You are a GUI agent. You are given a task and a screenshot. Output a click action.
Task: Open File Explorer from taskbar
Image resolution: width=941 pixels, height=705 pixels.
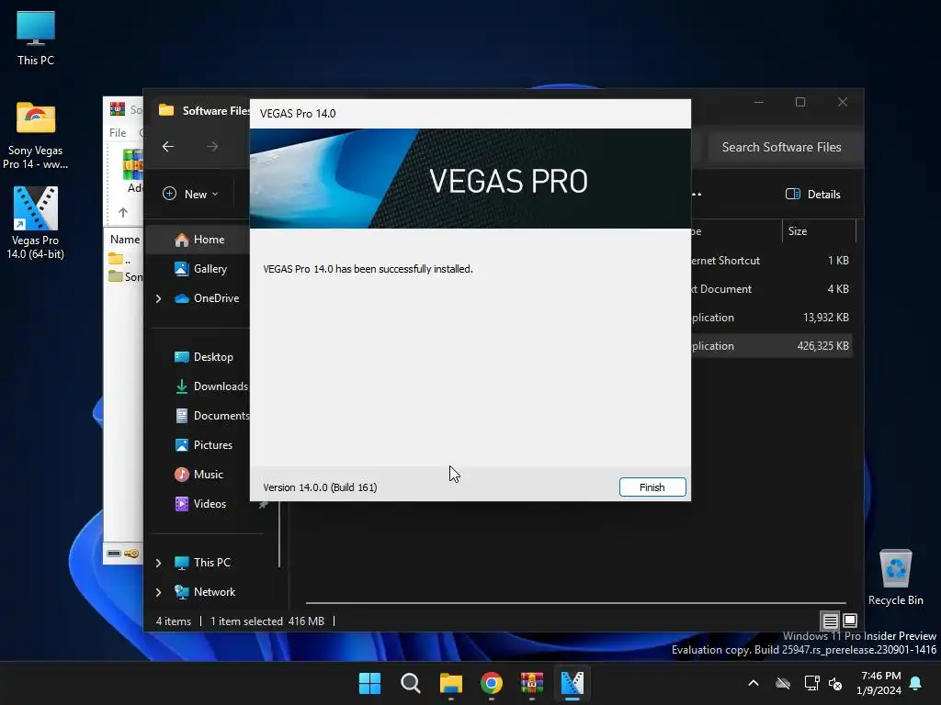(450, 683)
